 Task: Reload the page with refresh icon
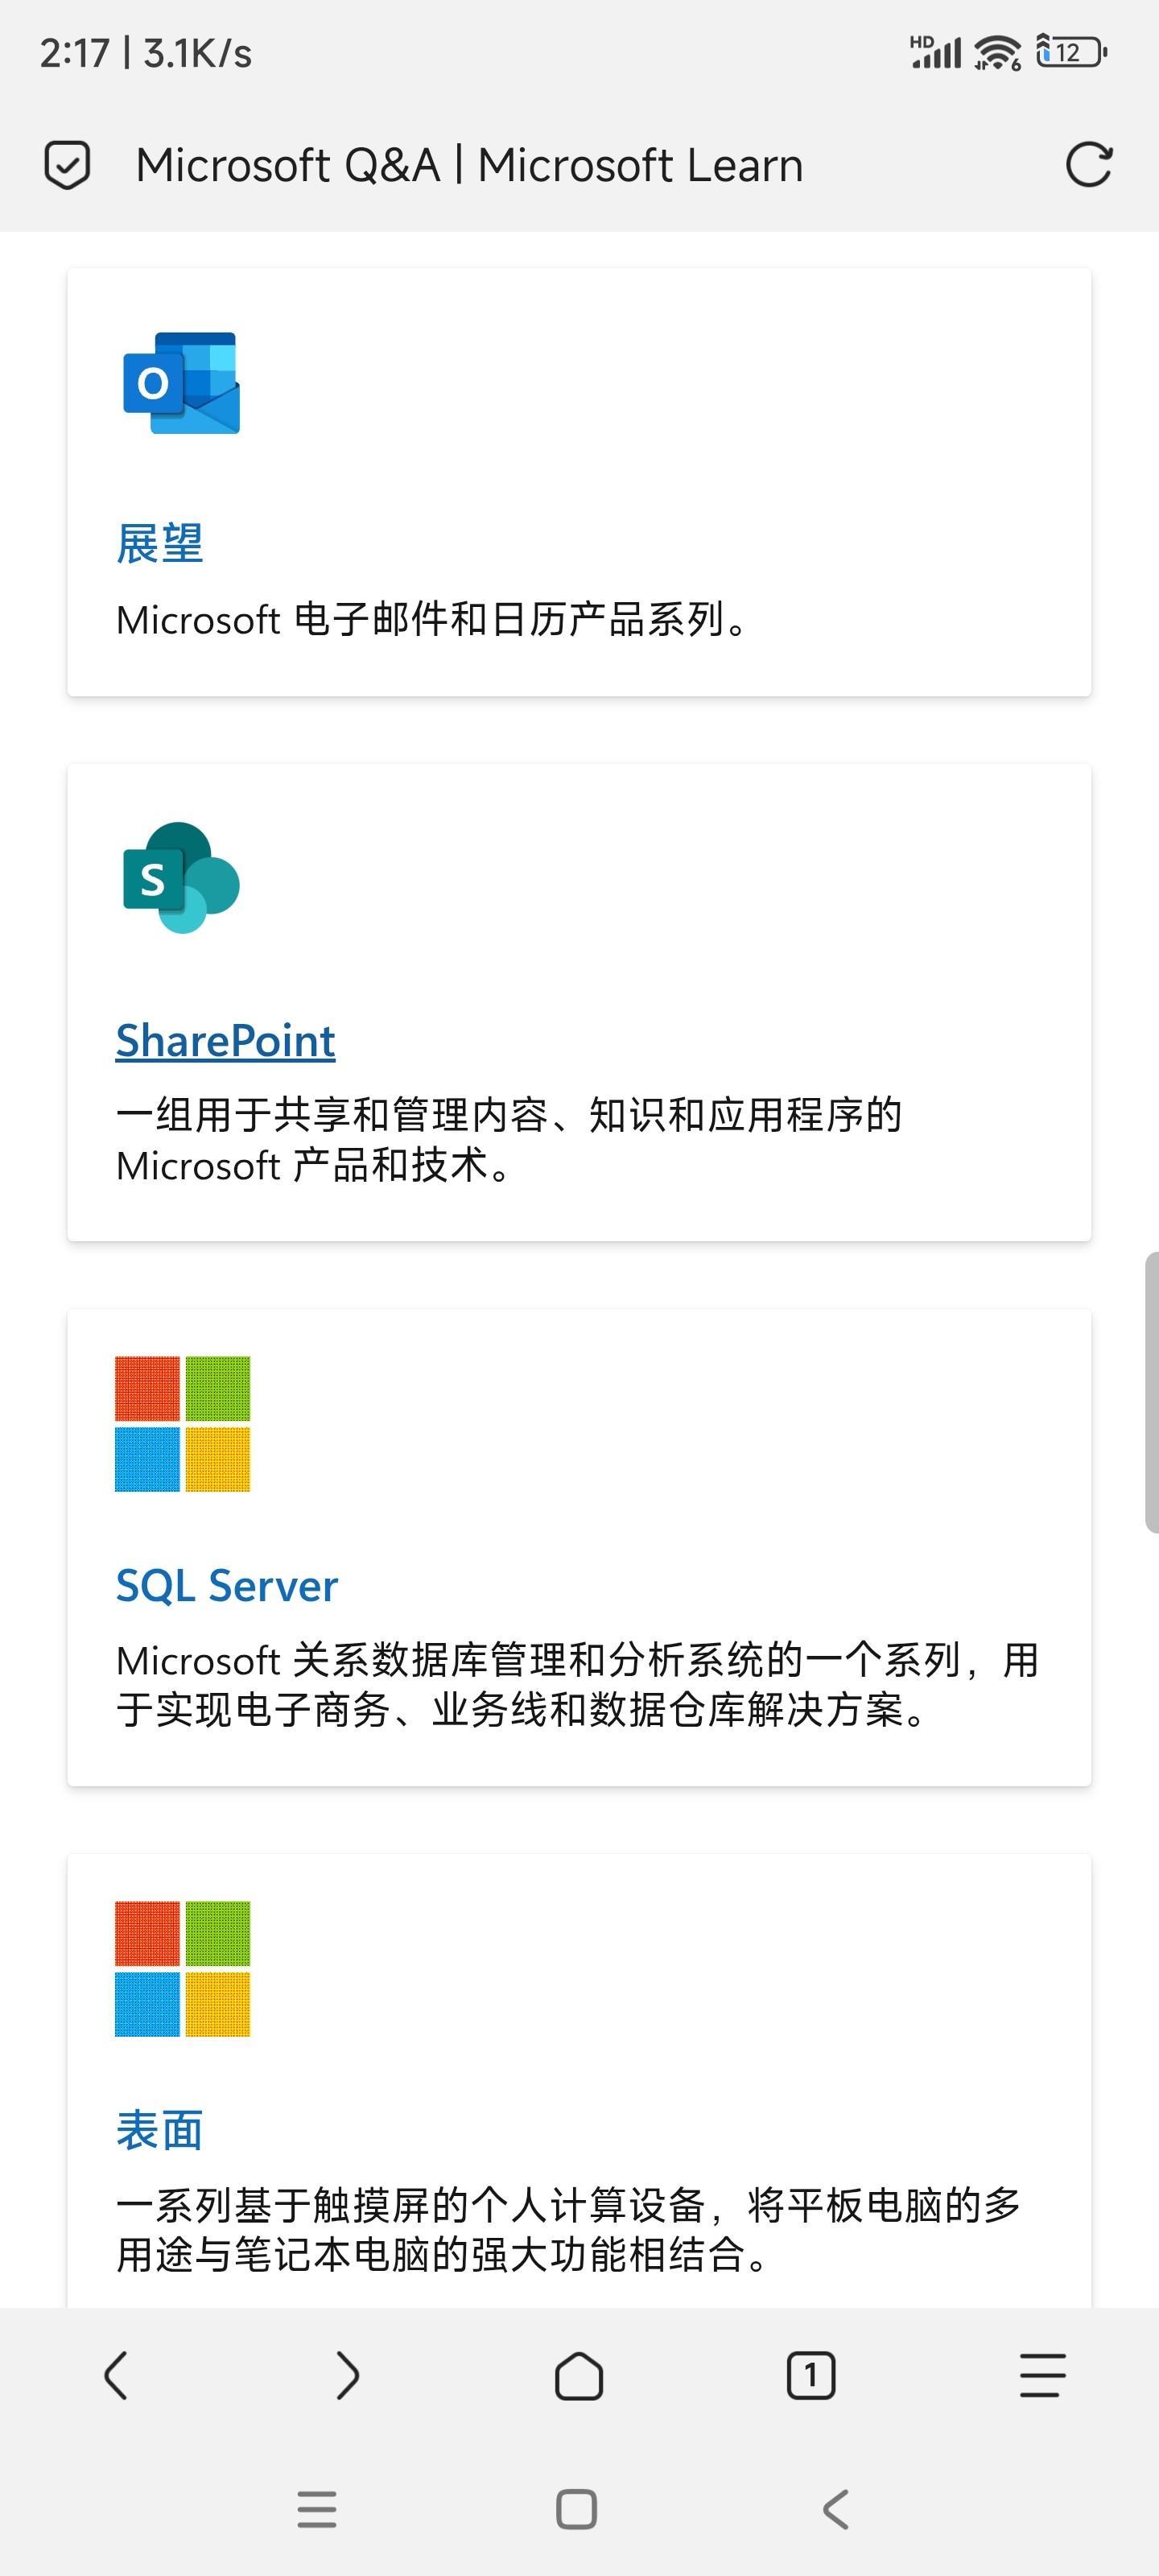(x=1088, y=165)
